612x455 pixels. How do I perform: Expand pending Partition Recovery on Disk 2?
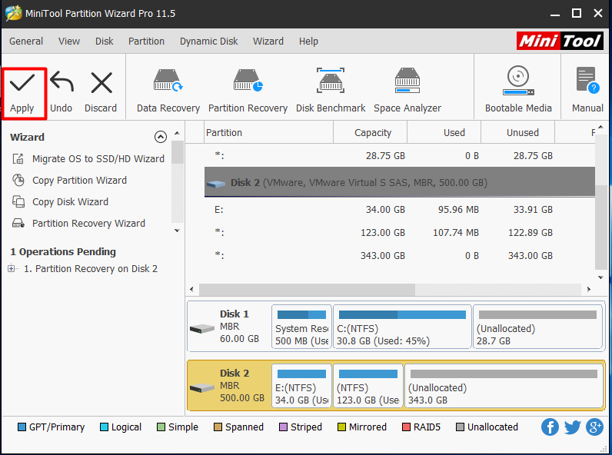click(x=12, y=269)
